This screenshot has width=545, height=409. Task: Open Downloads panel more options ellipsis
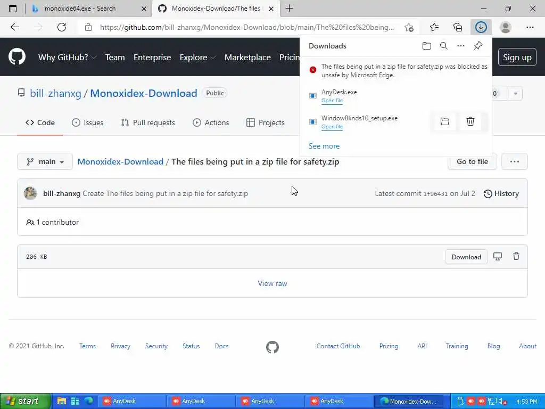click(460, 46)
